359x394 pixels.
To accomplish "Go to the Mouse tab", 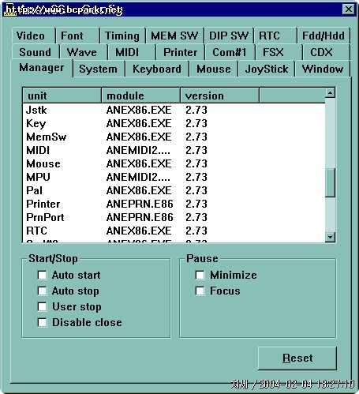I will 214,69.
